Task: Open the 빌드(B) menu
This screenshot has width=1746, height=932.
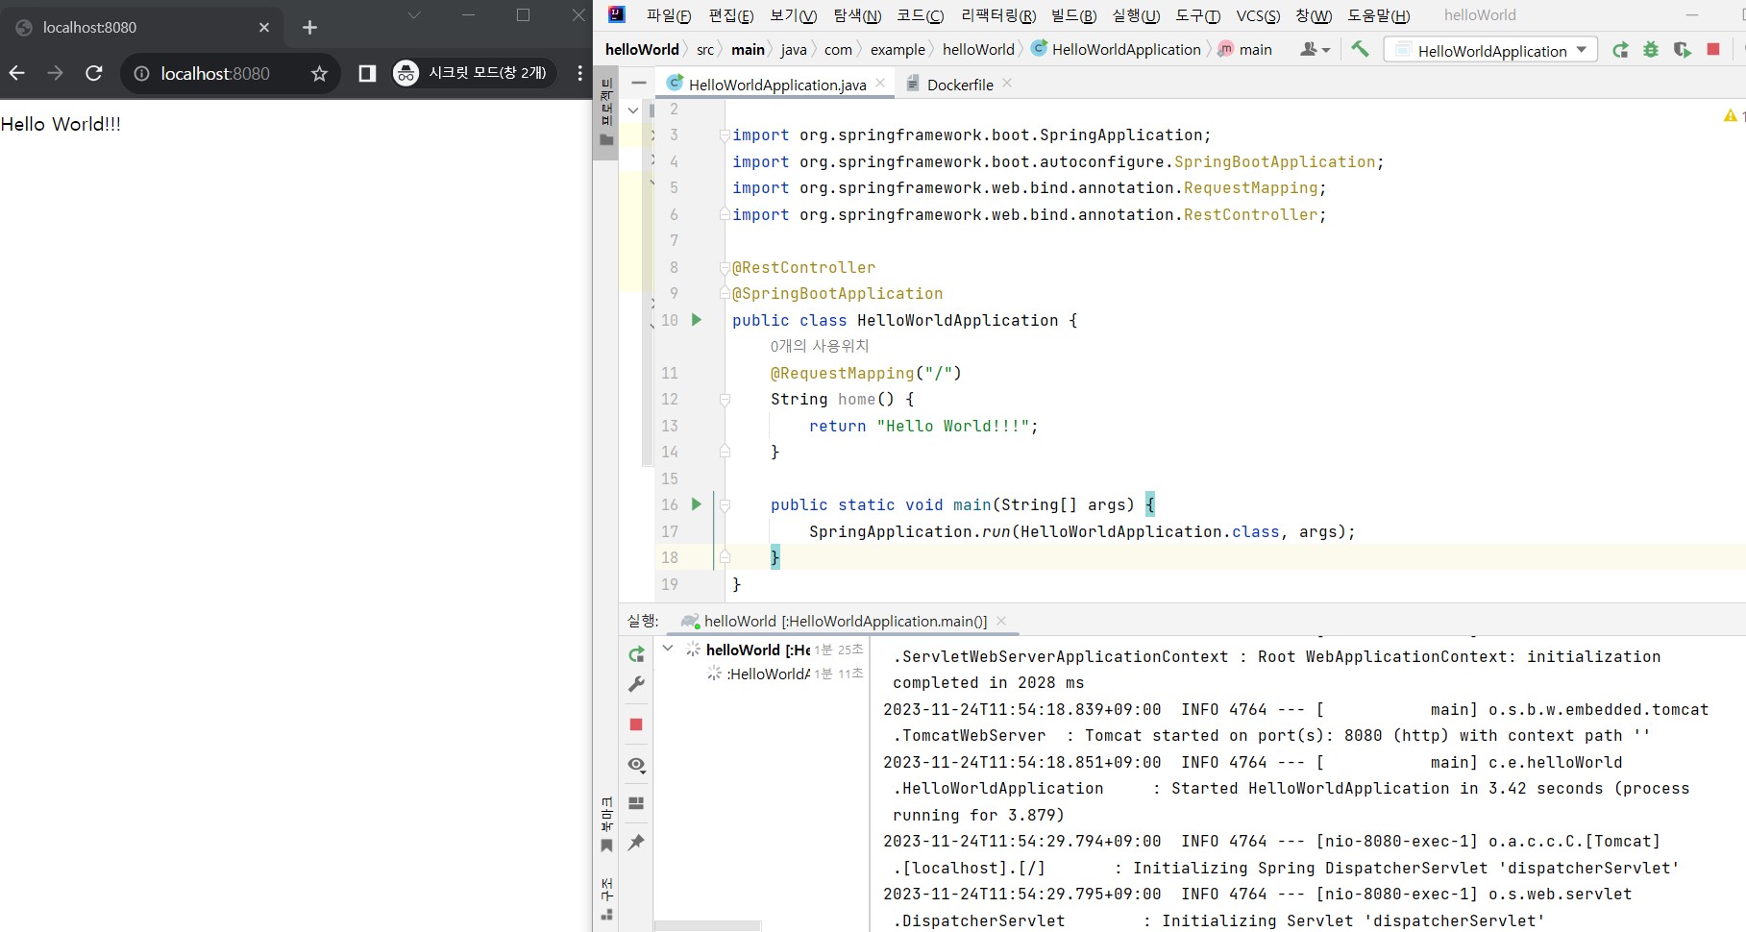Action: coord(1073,15)
